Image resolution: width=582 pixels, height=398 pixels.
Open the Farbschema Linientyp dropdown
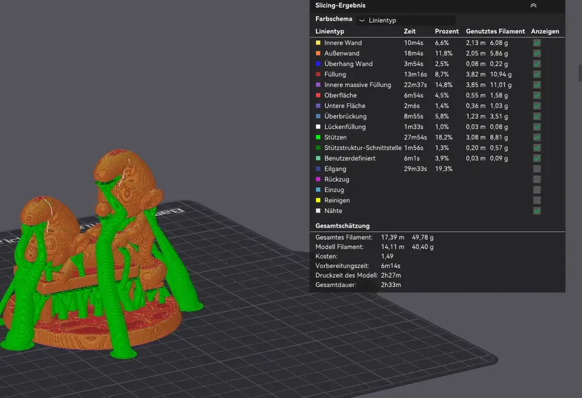tap(406, 20)
